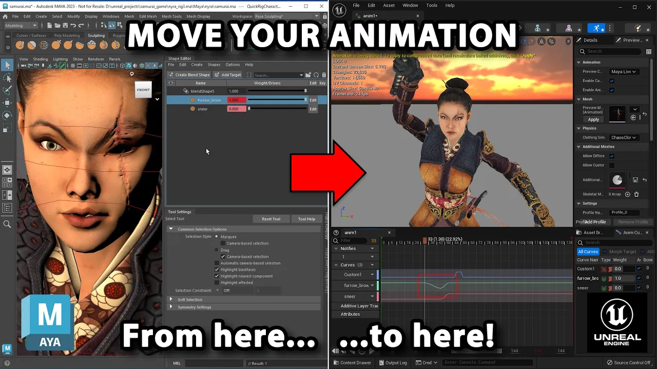Switch to the Sculpting shelf tab
Viewport: 657px width, 369px height.
click(96, 36)
